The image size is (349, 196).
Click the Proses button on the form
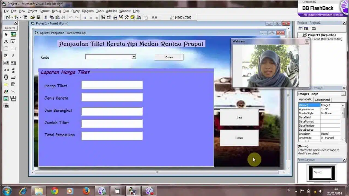[169, 57]
